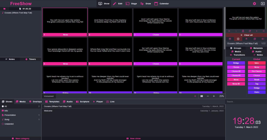Open the Stage tab
The height and width of the screenshot is (140, 267).
131,4
